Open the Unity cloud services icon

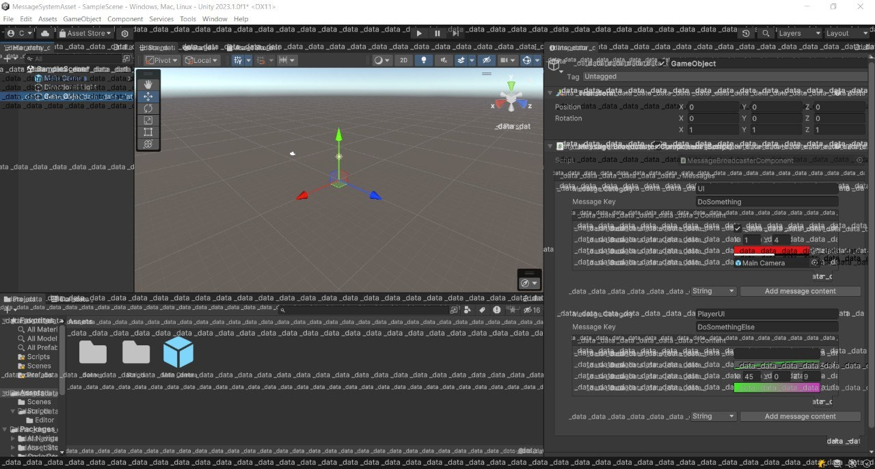pos(45,33)
